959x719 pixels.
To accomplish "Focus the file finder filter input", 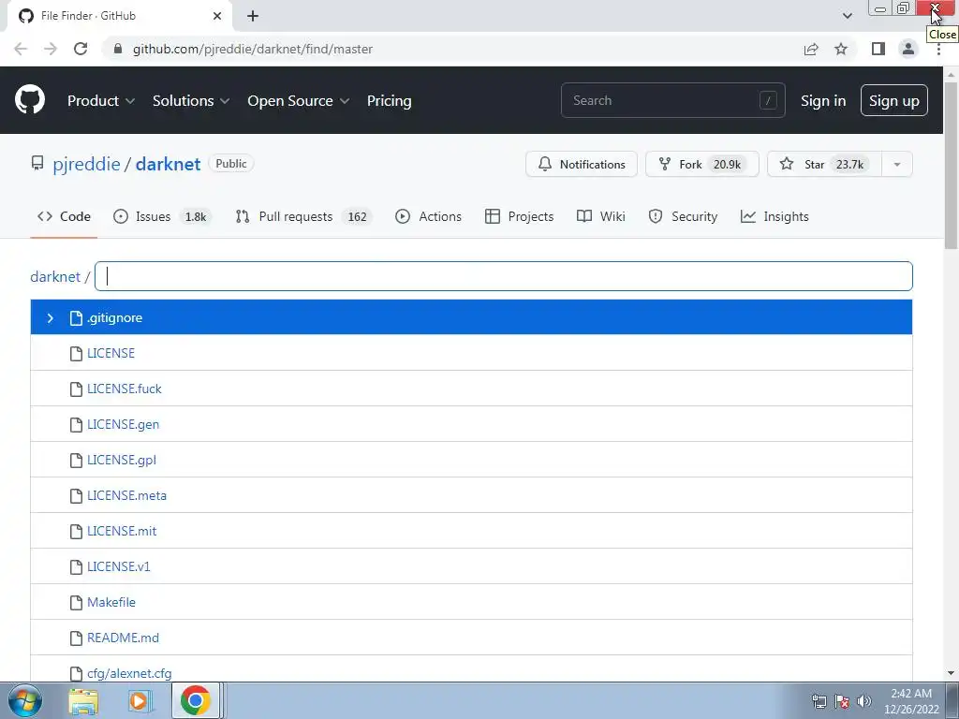I will (503, 276).
